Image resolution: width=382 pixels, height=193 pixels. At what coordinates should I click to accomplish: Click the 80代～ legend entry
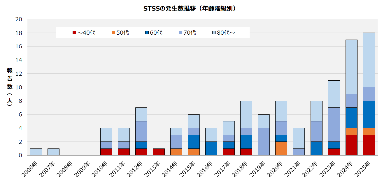click(223, 33)
